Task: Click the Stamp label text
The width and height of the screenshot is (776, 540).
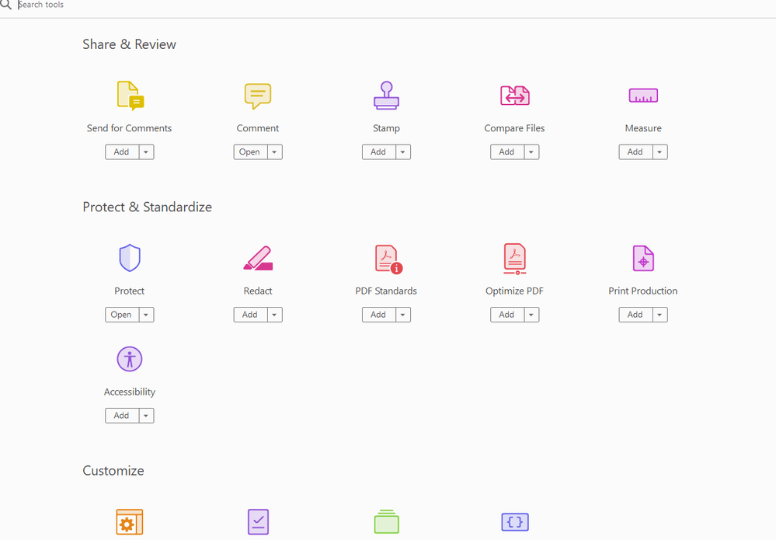Action: tap(387, 128)
